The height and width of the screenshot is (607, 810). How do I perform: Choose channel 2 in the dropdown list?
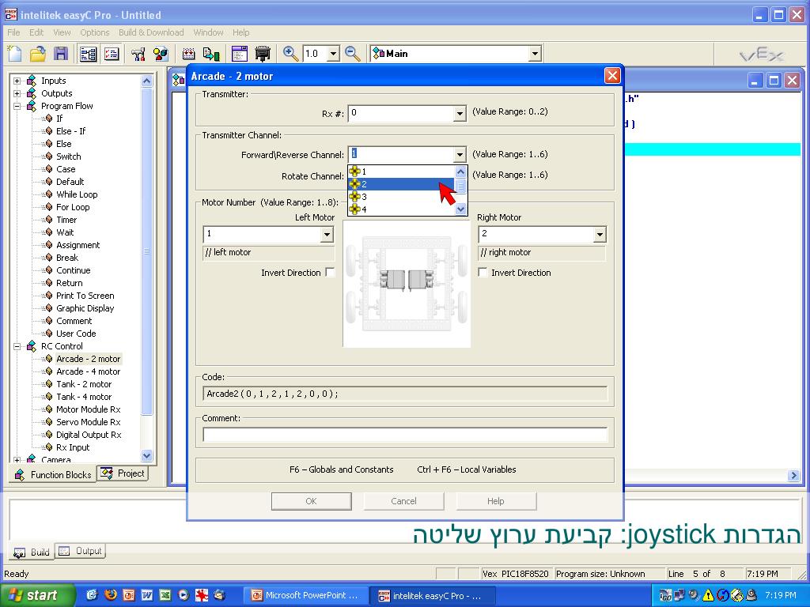[x=401, y=184]
